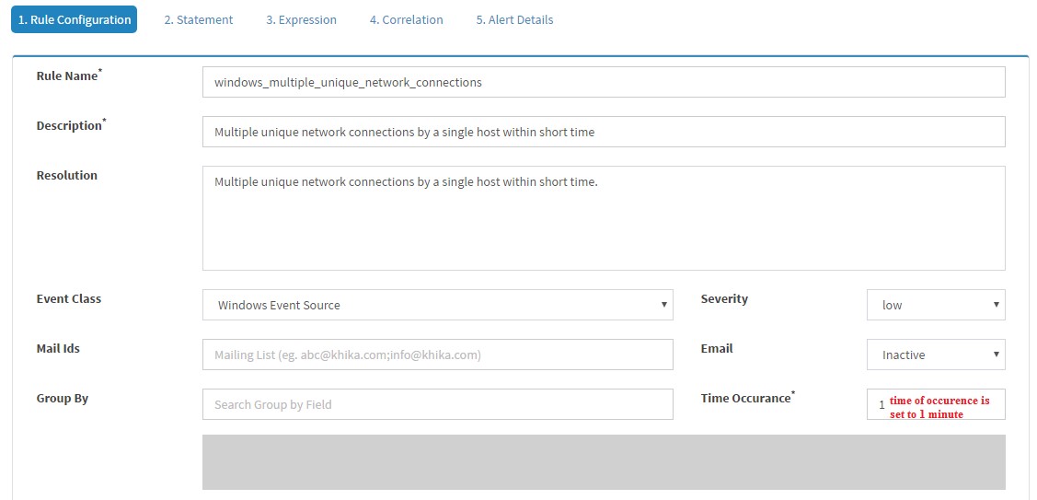Open the Email dropdown showing Inactive
This screenshot has height=500, width=1037.
(x=936, y=355)
